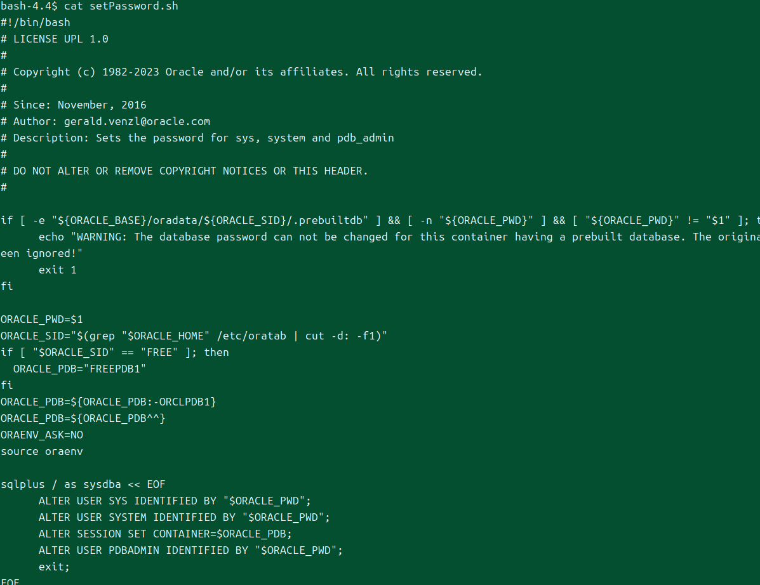Click the 'exit 1' statement
760x585 pixels.
click(x=57, y=270)
